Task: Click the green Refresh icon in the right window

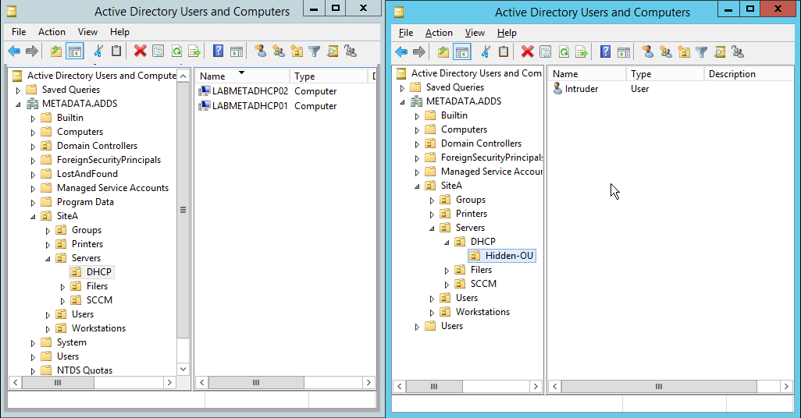Action: (564, 51)
